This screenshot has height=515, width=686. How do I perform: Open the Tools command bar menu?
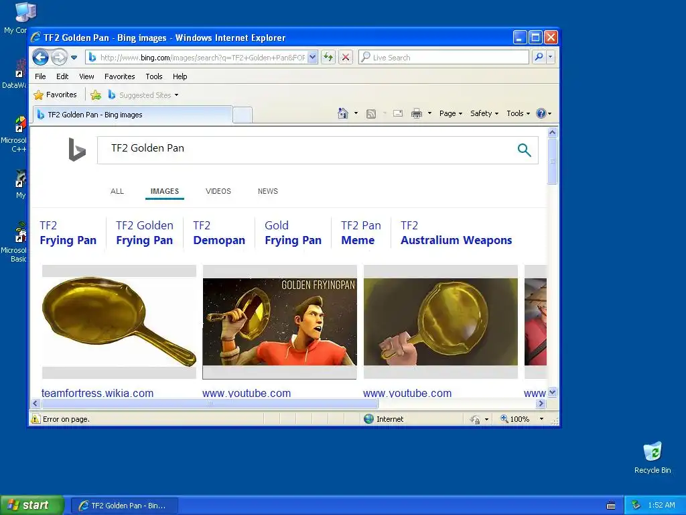coord(518,113)
